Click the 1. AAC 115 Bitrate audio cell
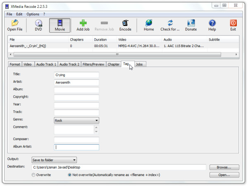Image resolution: width=248 pixels, height=186 pixels. 184,46
